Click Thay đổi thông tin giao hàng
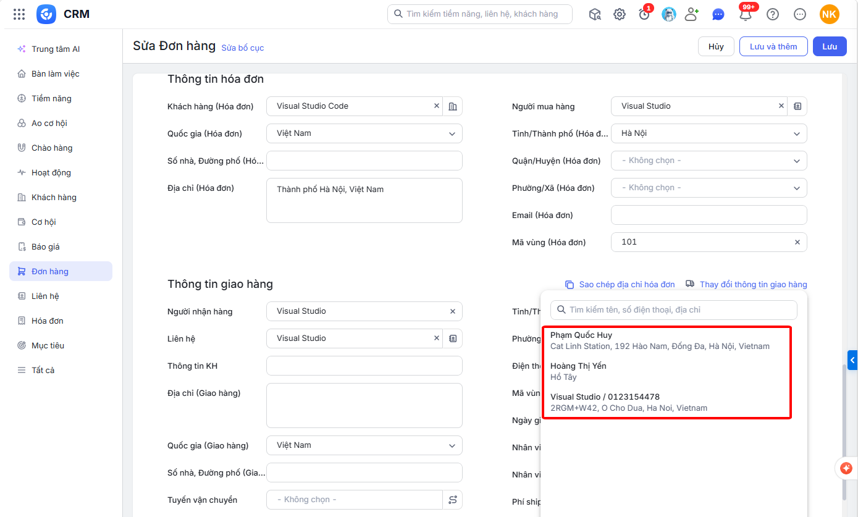The width and height of the screenshot is (858, 517). [746, 285]
